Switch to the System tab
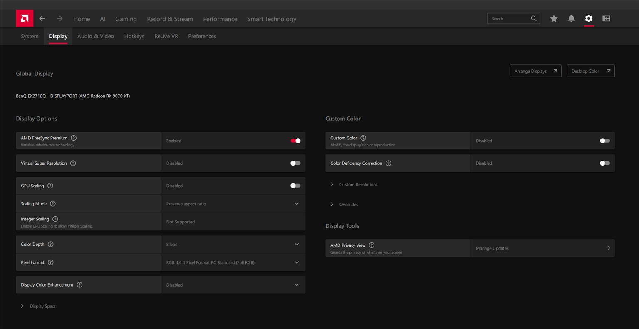The width and height of the screenshot is (639, 329). pos(30,36)
